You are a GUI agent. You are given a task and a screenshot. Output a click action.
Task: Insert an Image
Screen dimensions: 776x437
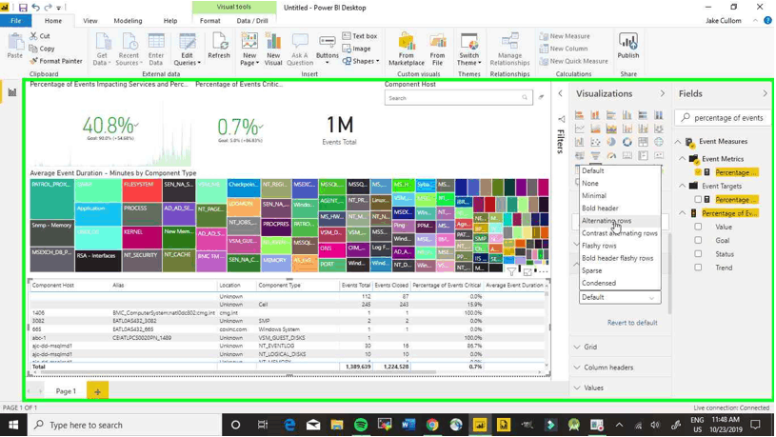tap(356, 49)
